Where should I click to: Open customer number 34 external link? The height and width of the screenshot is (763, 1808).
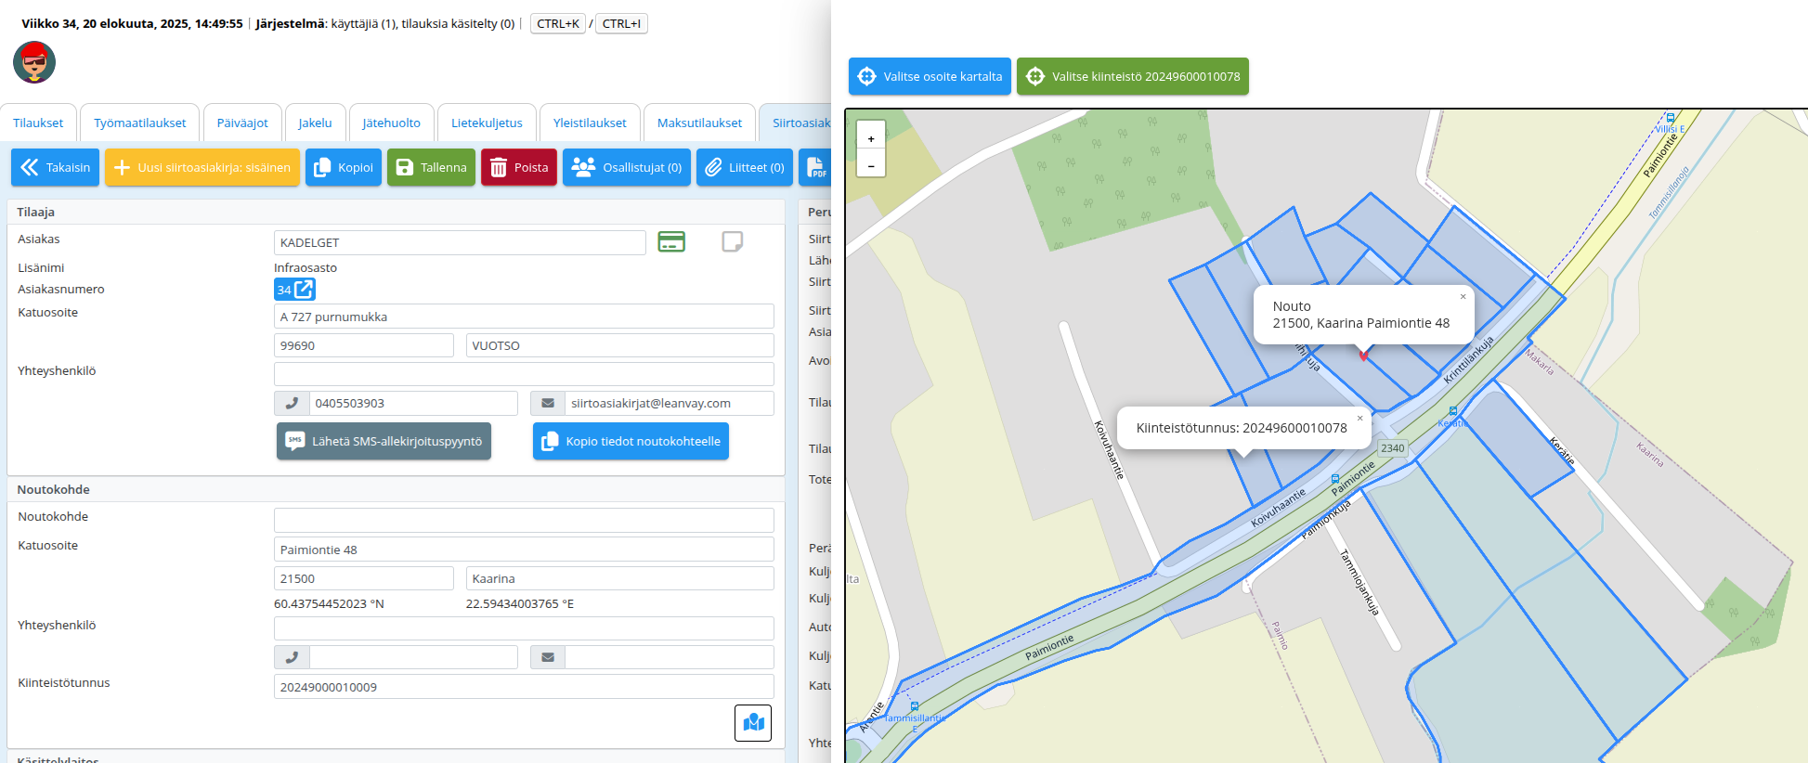[294, 290]
